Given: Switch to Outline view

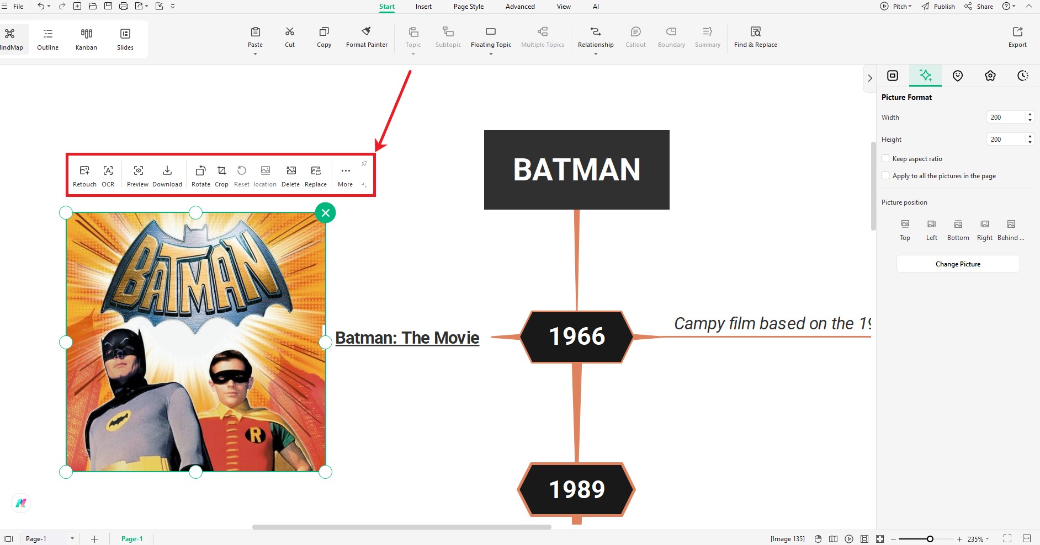Looking at the screenshot, I should (x=48, y=40).
